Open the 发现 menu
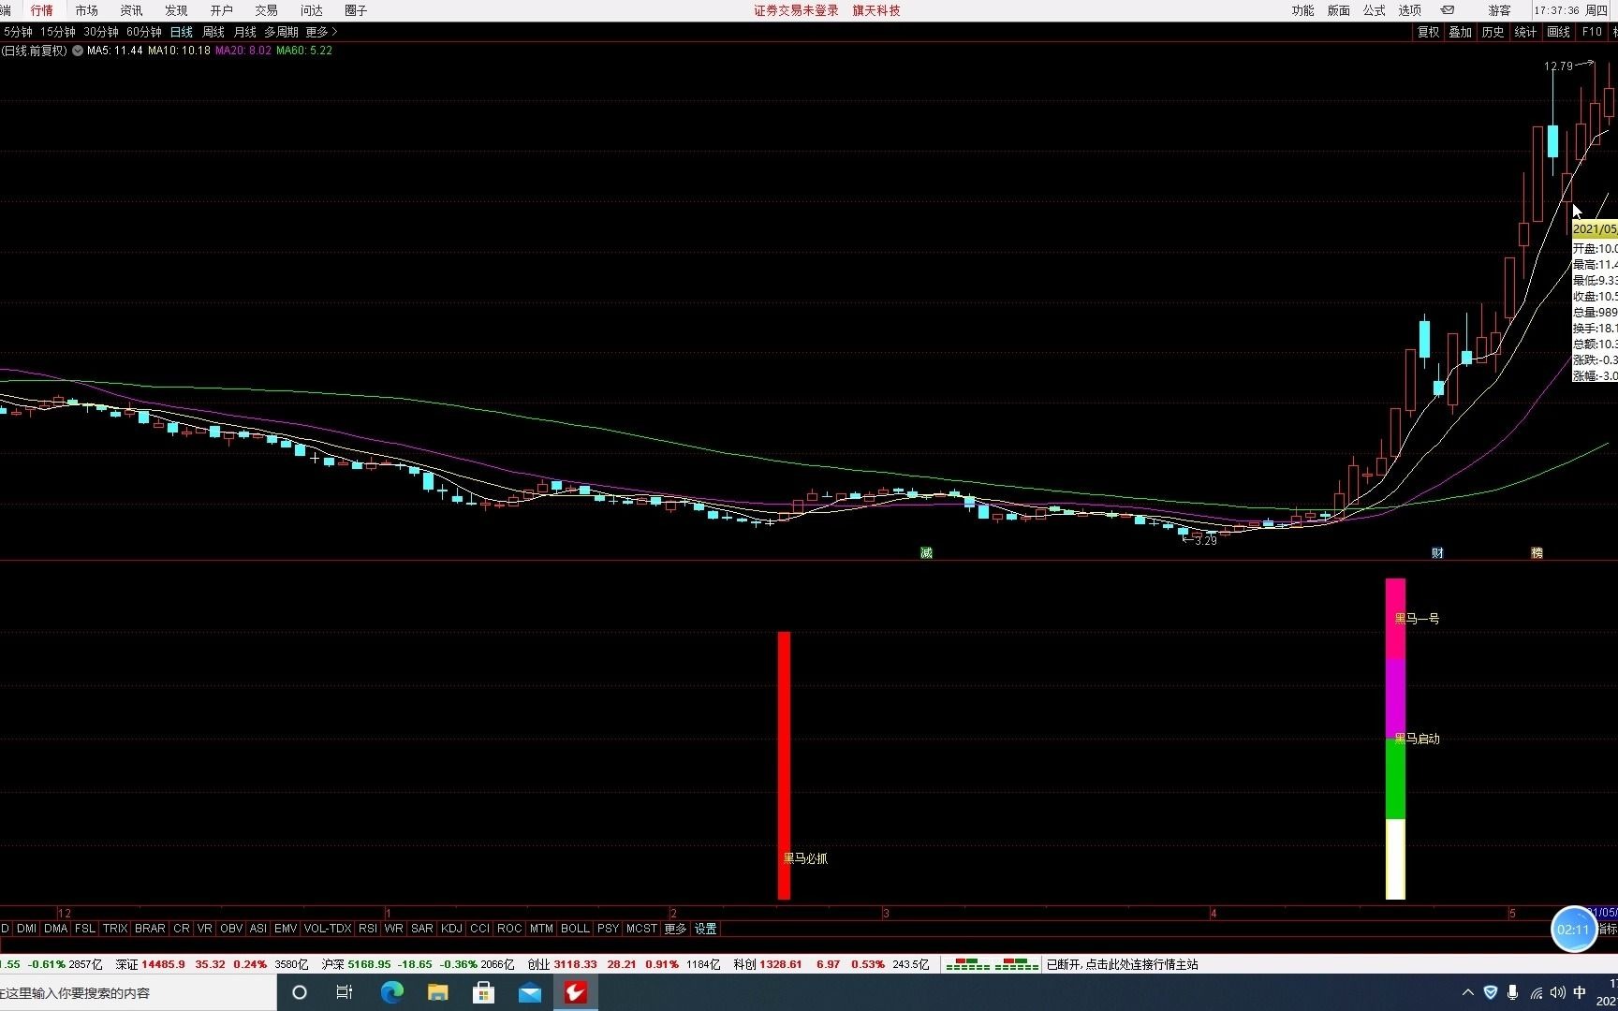1618x1011 pixels. tap(176, 10)
